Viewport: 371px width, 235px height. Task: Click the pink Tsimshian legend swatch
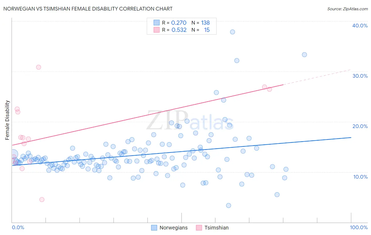click(x=199, y=228)
